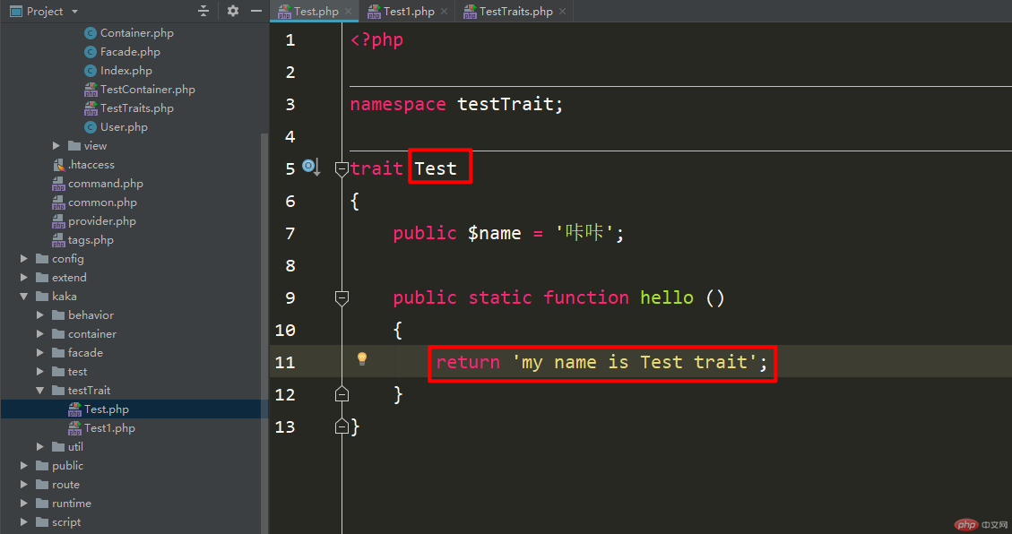1012x534 pixels.
Task: Click line number 7 in the gutter
Action: (x=290, y=234)
